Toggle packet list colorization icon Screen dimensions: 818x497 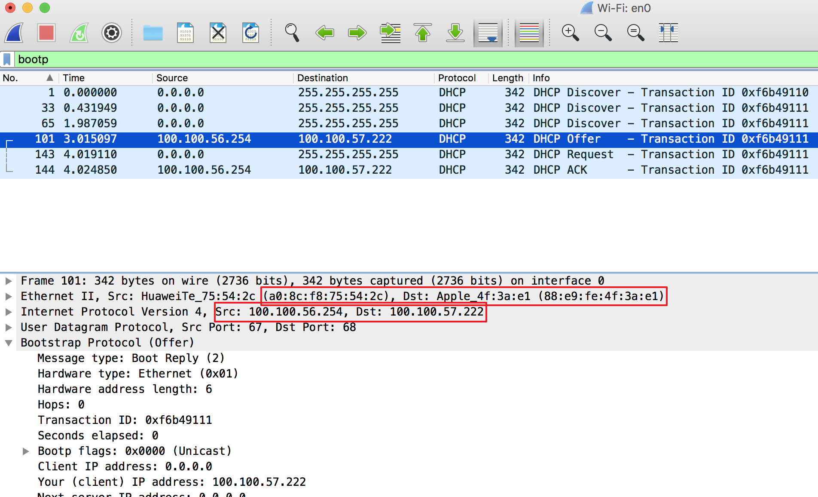pyautogui.click(x=529, y=32)
